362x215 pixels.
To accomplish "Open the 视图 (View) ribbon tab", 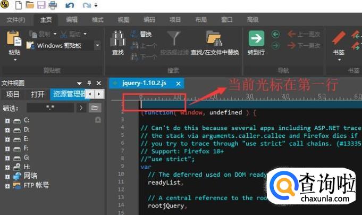I will 123,20.
